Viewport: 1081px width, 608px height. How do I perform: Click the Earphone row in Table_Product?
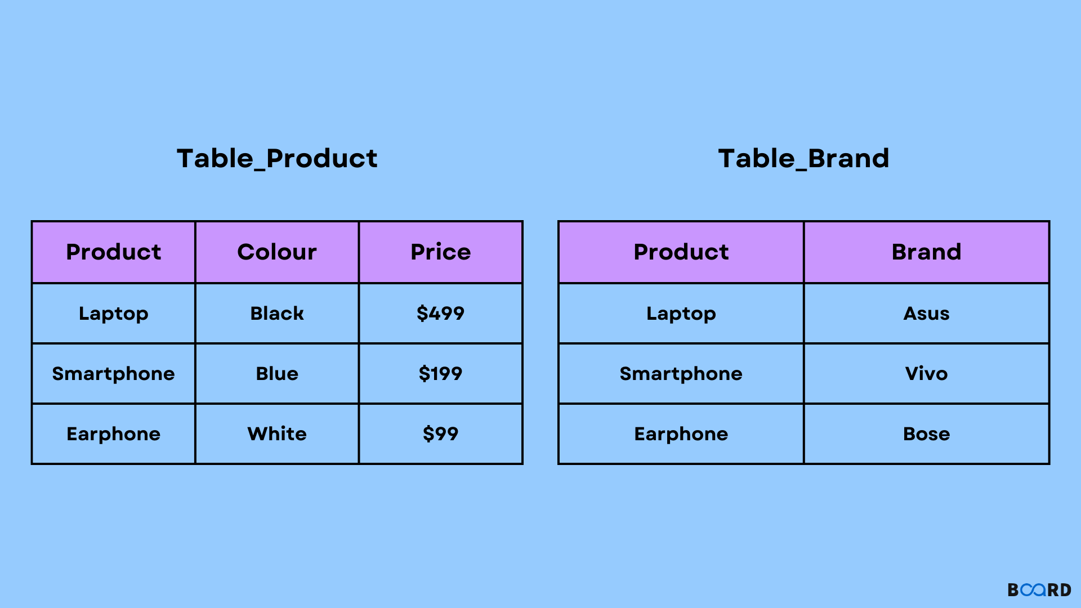tap(260, 433)
